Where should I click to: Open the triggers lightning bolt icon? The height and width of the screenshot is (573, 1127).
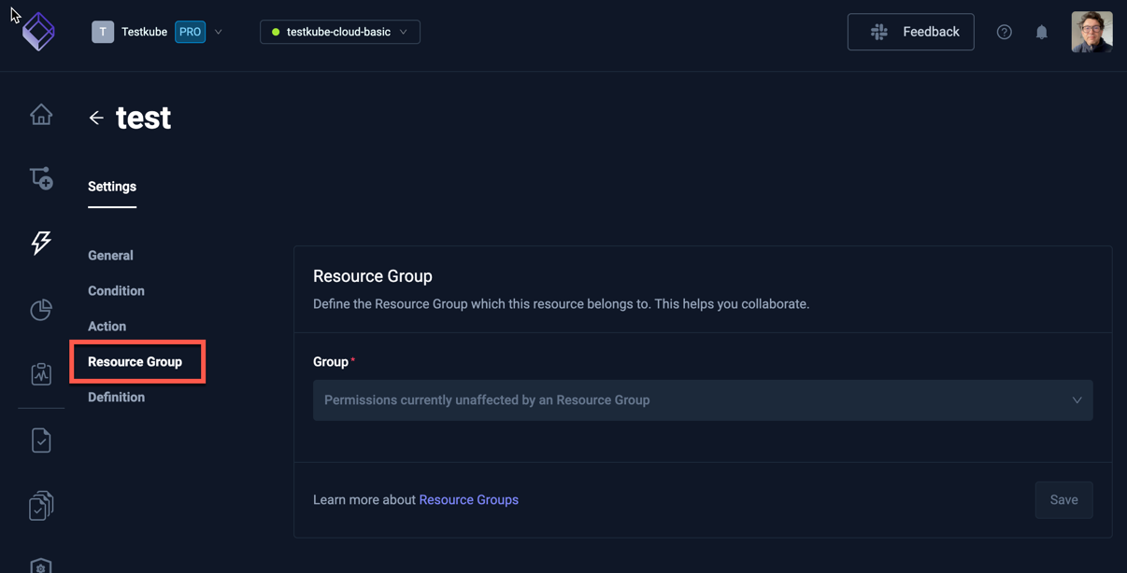coord(41,243)
